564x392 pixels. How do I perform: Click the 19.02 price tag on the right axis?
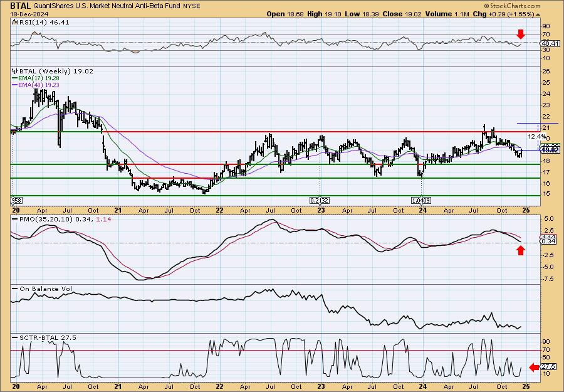click(550, 150)
